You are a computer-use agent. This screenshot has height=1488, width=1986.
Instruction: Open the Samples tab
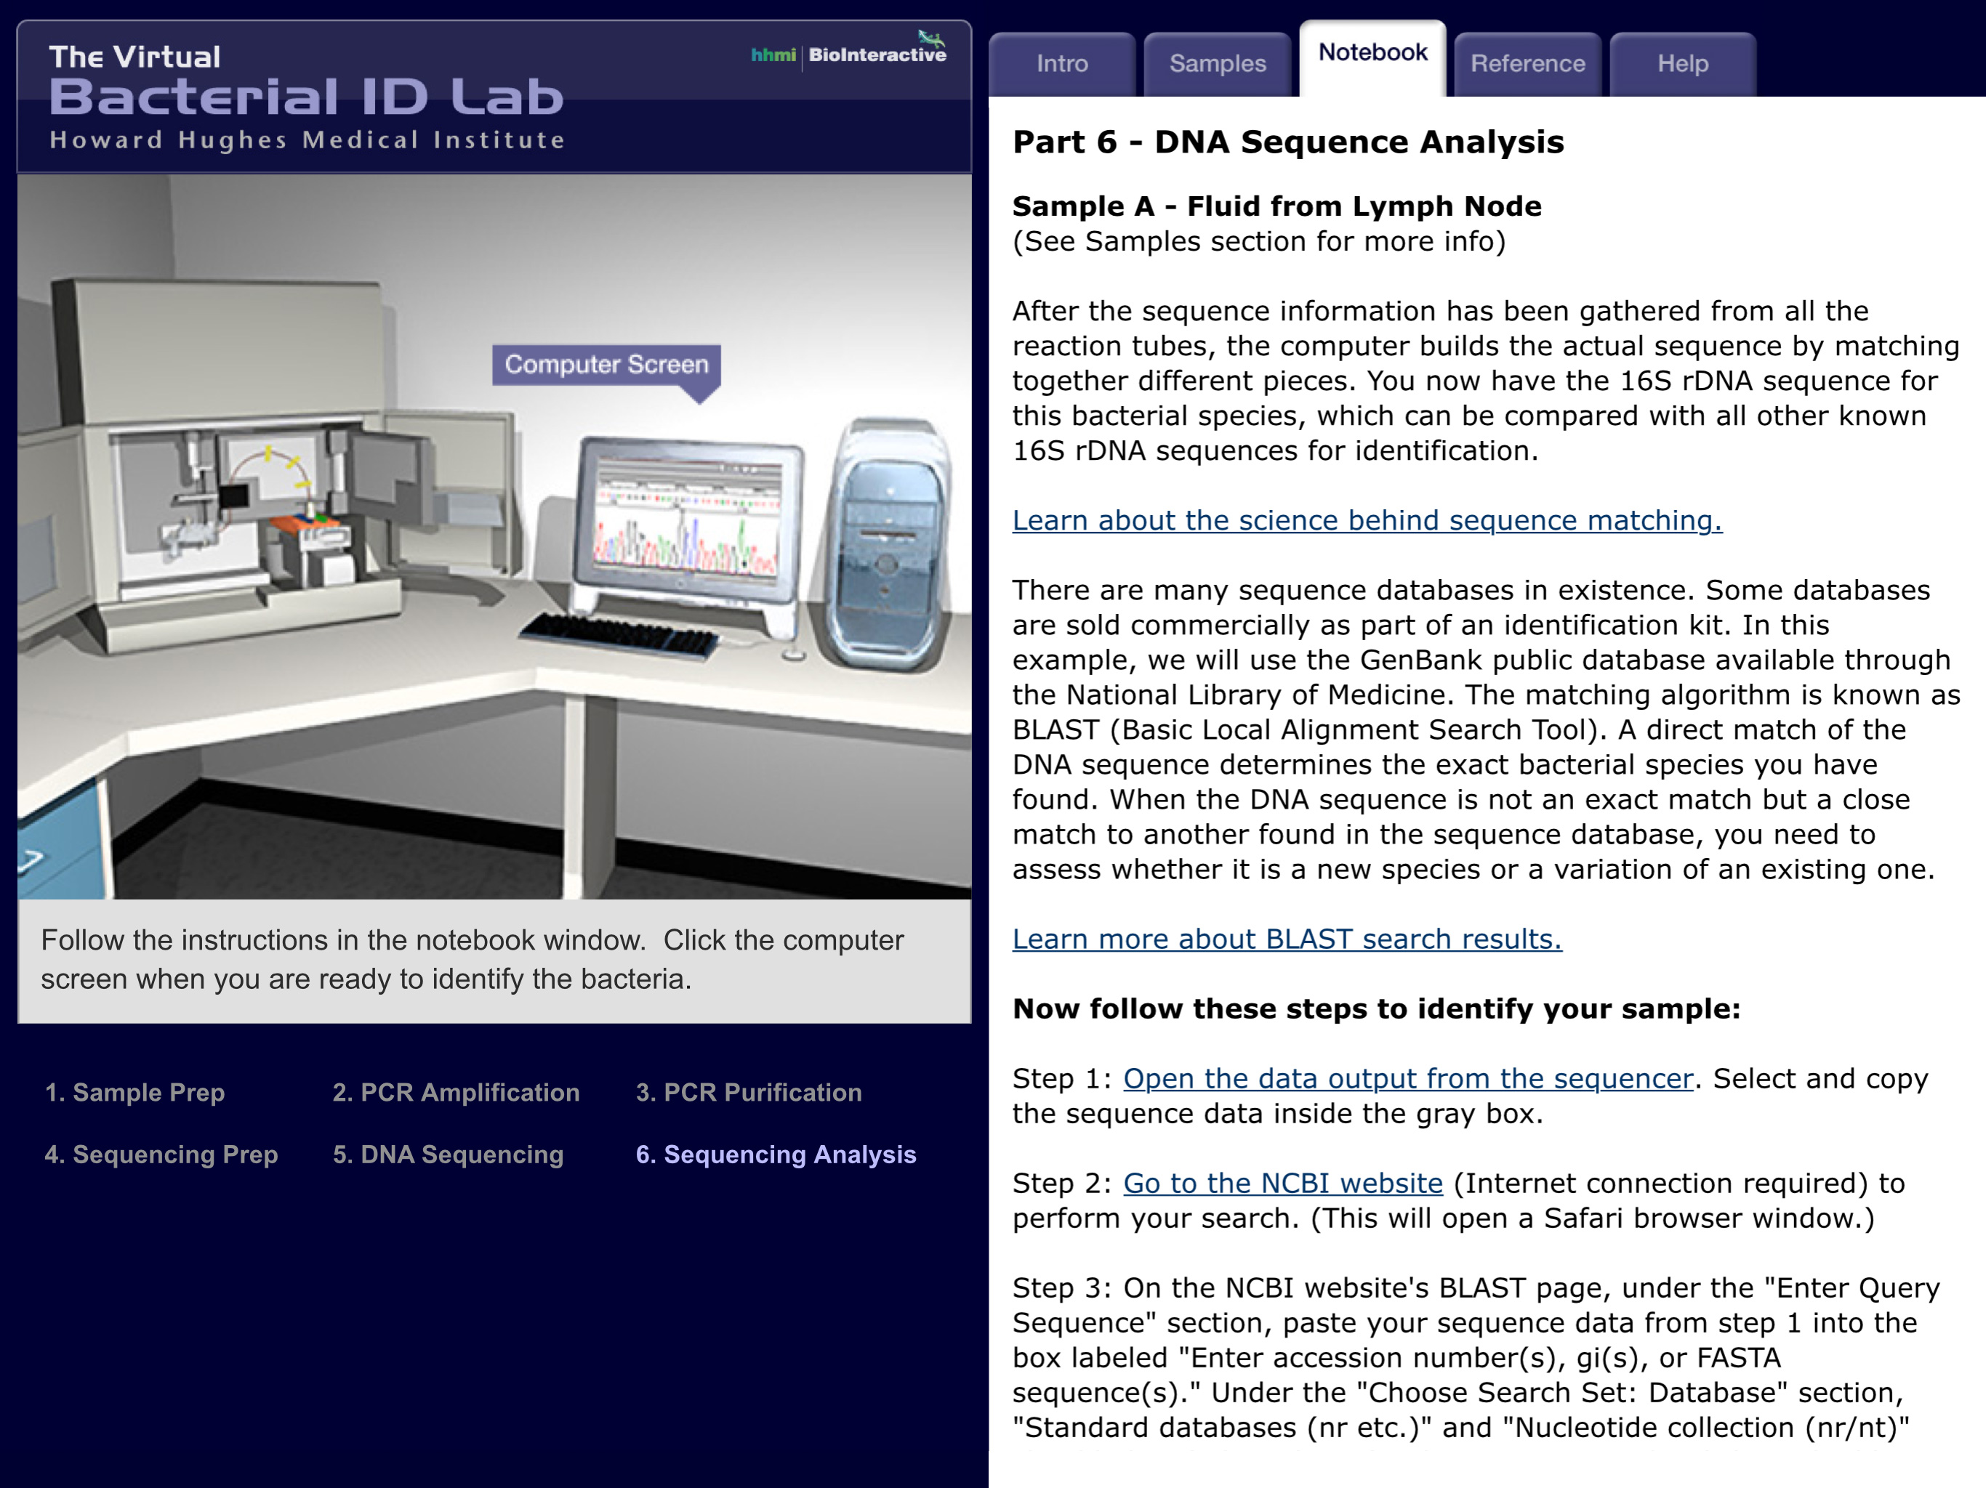pyautogui.click(x=1217, y=62)
